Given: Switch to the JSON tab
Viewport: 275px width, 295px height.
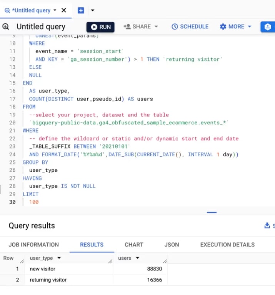Looking at the screenshot, I should [172, 245].
